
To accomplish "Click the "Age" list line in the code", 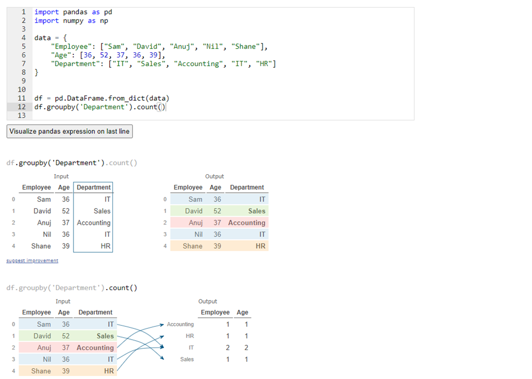I will click(x=108, y=55).
